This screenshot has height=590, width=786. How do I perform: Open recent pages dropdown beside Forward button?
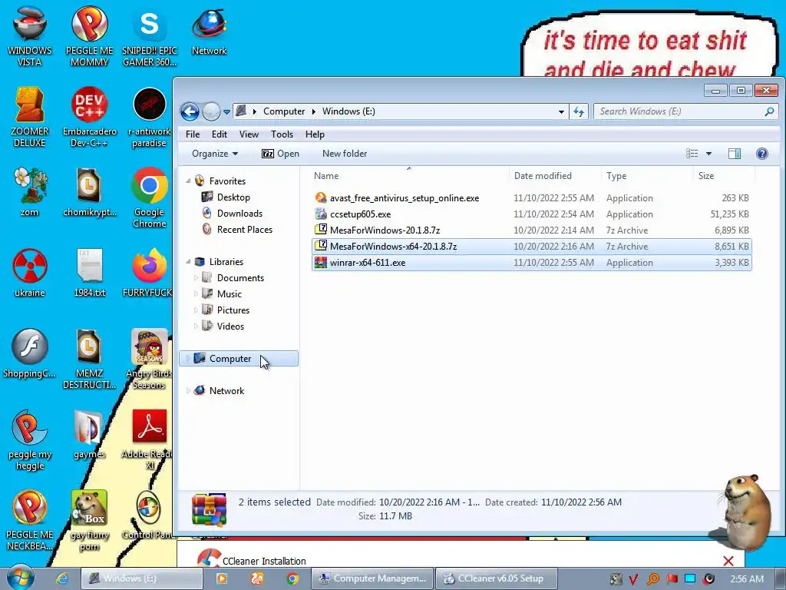point(226,111)
